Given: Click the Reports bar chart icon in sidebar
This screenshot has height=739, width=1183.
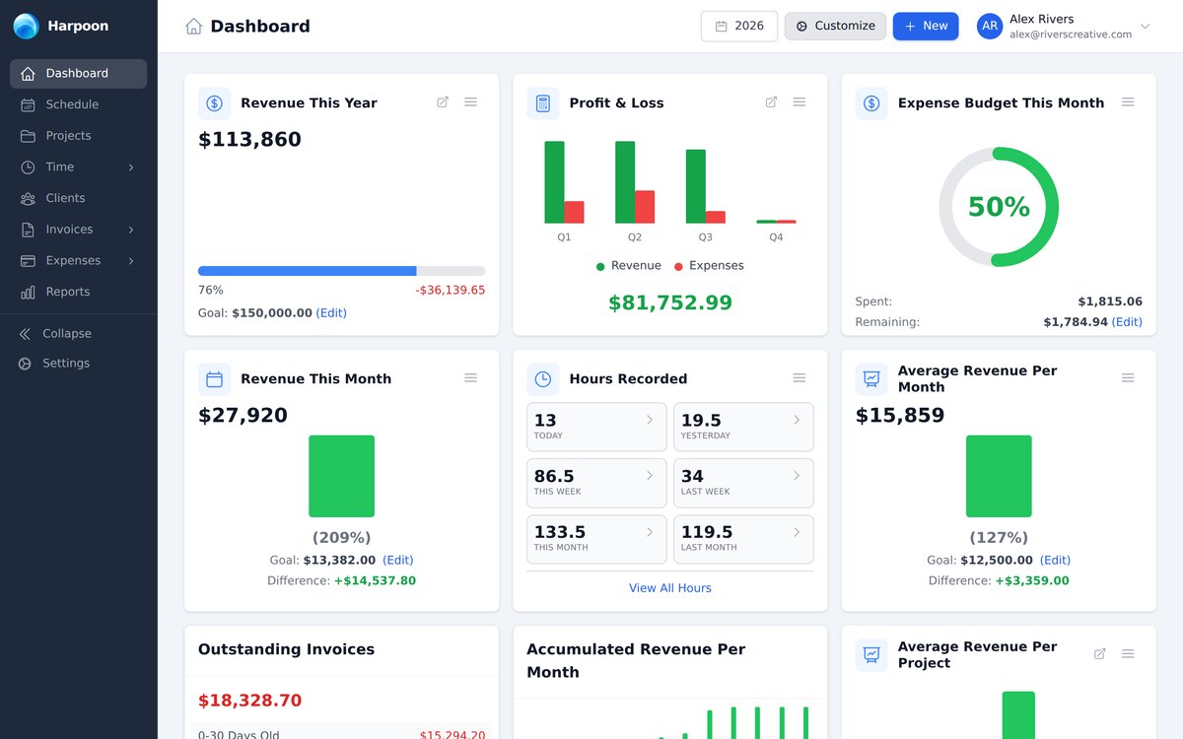Looking at the screenshot, I should click(x=28, y=292).
